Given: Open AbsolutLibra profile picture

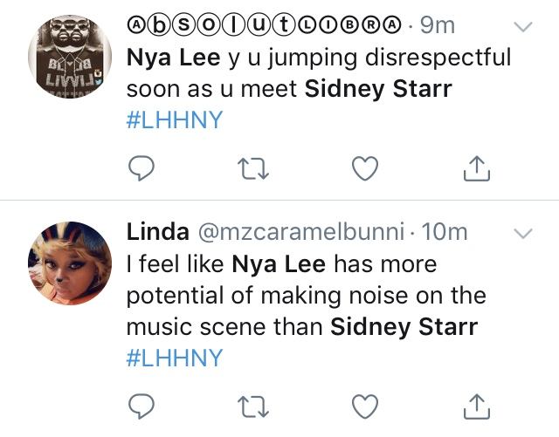Looking at the screenshot, I should pos(70,57).
